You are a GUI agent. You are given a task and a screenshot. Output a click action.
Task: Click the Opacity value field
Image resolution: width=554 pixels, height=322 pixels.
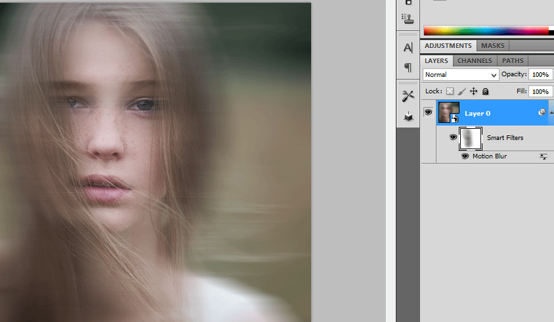tap(540, 75)
